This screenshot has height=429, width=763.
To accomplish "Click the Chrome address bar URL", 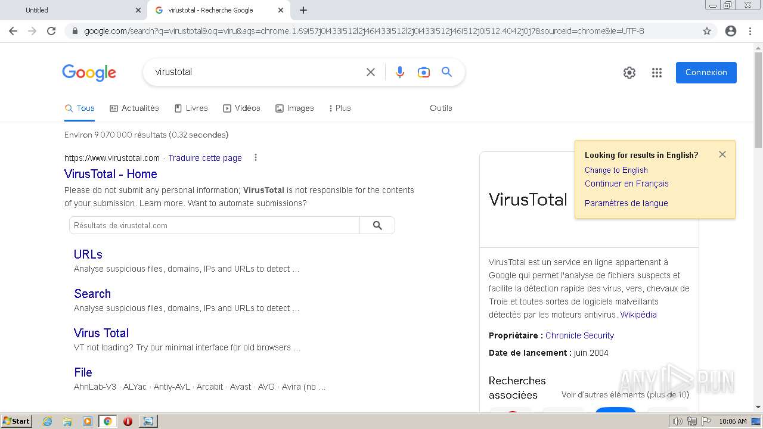I will (x=364, y=31).
